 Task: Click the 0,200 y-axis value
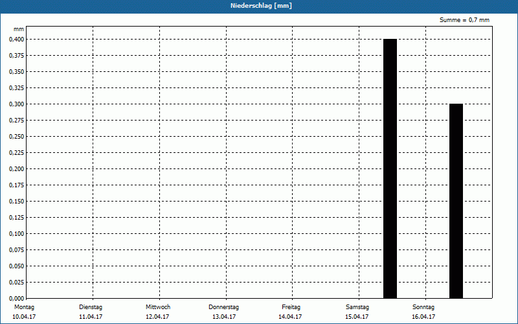click(x=17, y=169)
